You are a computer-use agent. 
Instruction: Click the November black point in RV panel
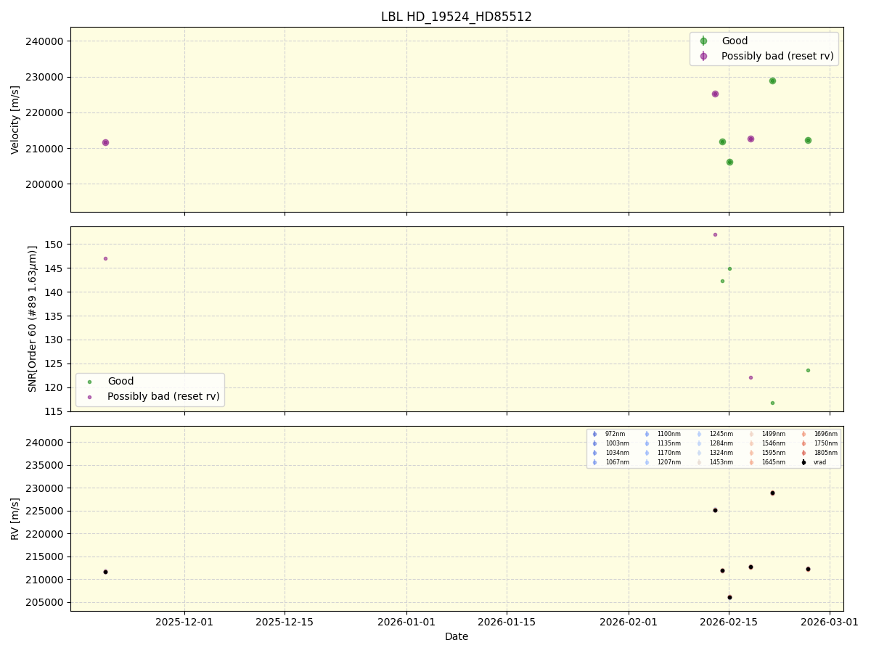105,572
